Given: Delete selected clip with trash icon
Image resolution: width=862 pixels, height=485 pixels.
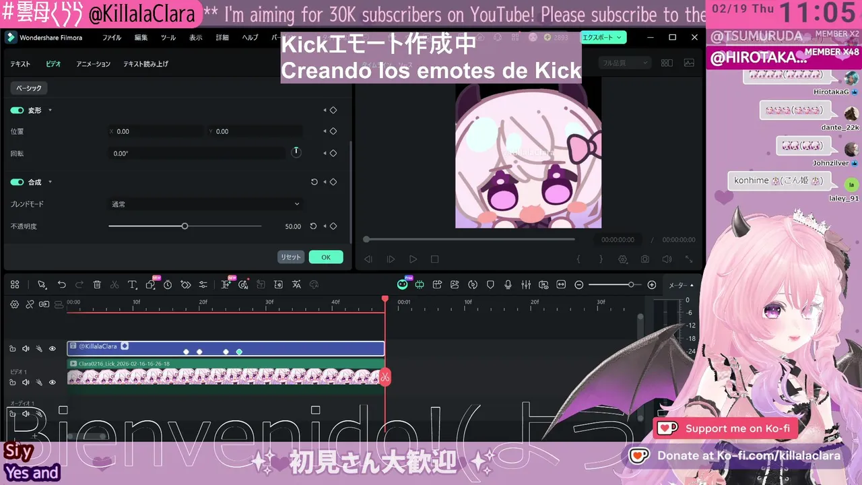Looking at the screenshot, I should point(97,285).
